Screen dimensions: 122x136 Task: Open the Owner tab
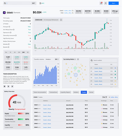(x=91, y=92)
